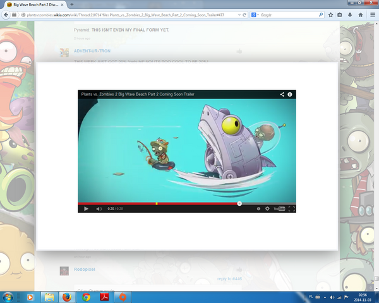The width and height of the screenshot is (379, 303).
Task: Select the Big Wave Beach Part 2 tab
Action: pyautogui.click(x=35, y=4)
